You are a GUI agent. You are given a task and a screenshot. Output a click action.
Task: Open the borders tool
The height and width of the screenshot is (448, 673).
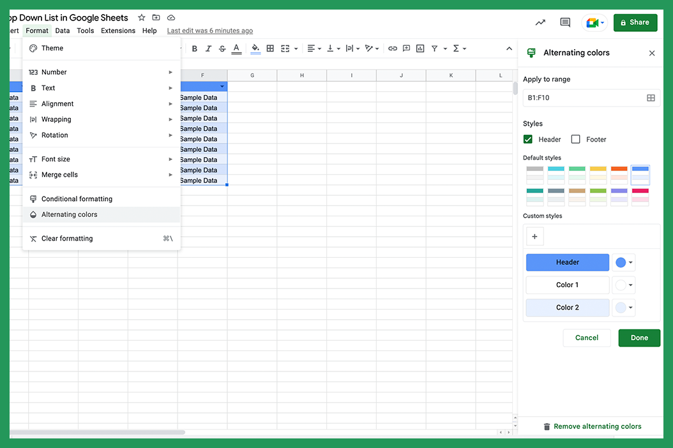click(x=269, y=48)
